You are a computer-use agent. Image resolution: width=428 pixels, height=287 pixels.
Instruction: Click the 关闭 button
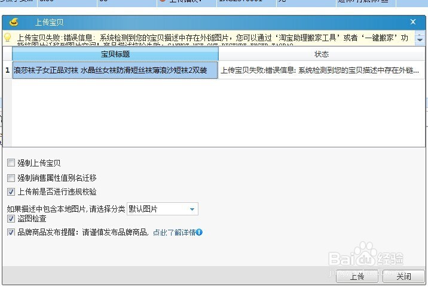pyautogui.click(x=403, y=276)
